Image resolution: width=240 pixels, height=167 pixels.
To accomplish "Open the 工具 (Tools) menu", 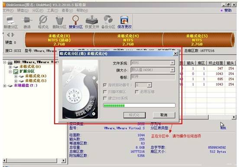I will (52, 10).
